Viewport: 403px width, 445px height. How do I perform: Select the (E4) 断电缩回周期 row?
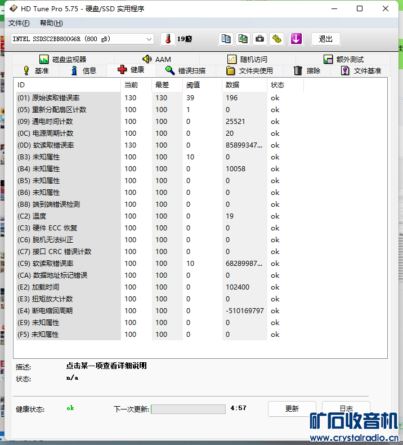click(x=160, y=311)
